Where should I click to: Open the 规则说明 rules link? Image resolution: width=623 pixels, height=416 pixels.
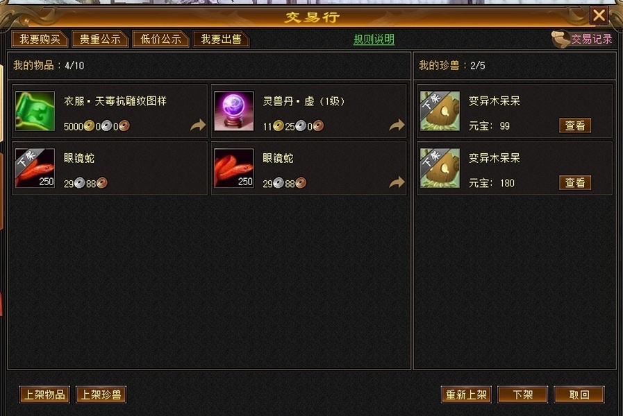point(374,40)
